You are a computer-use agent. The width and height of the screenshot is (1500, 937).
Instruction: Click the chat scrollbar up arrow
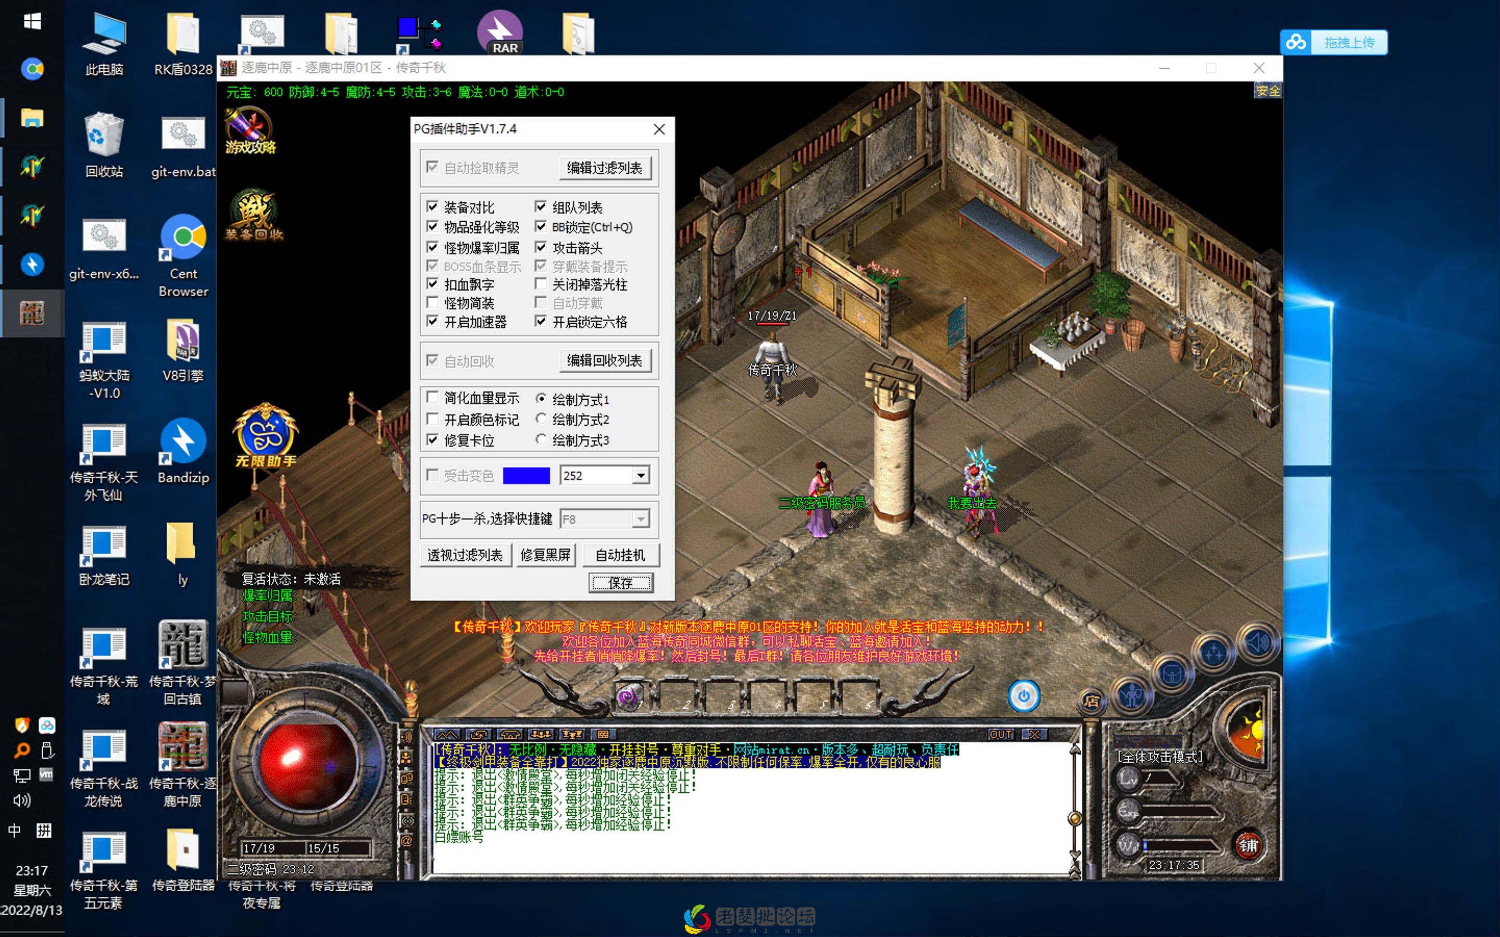click(1076, 749)
